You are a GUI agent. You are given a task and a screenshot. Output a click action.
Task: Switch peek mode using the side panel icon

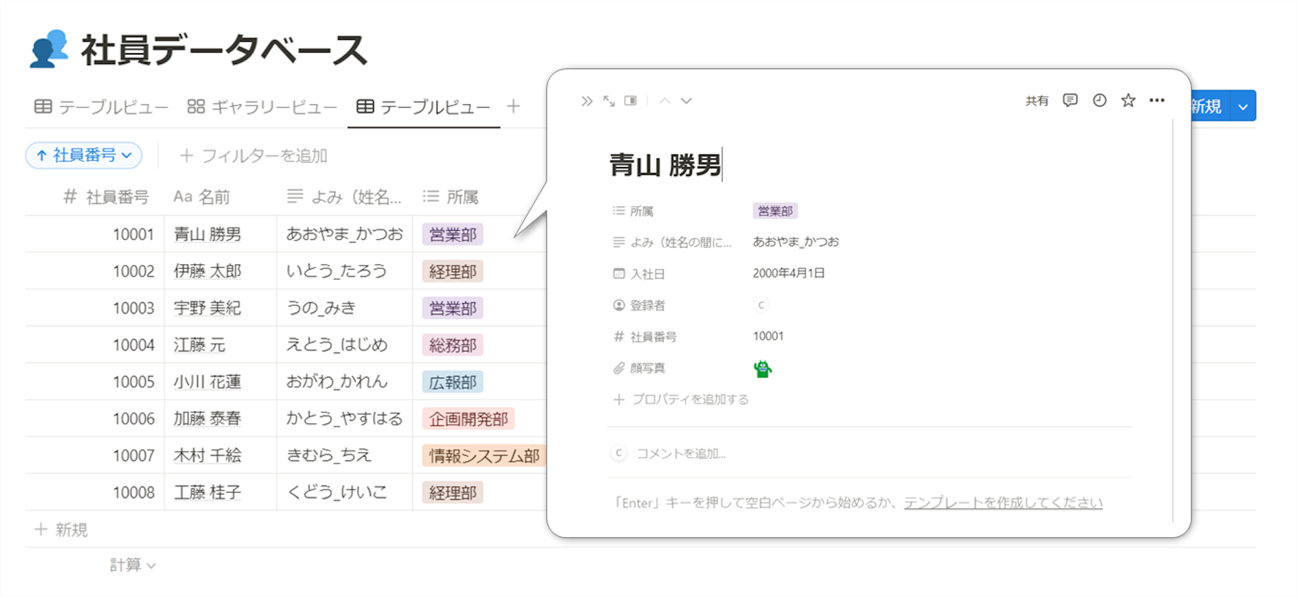(631, 101)
